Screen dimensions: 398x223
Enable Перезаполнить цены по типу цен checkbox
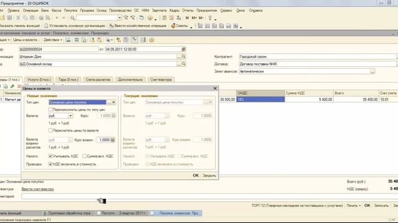(x=50, y=110)
